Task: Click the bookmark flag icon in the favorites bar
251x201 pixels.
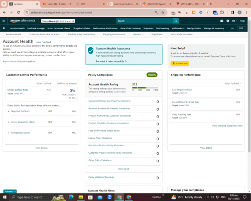Action: (4, 28)
